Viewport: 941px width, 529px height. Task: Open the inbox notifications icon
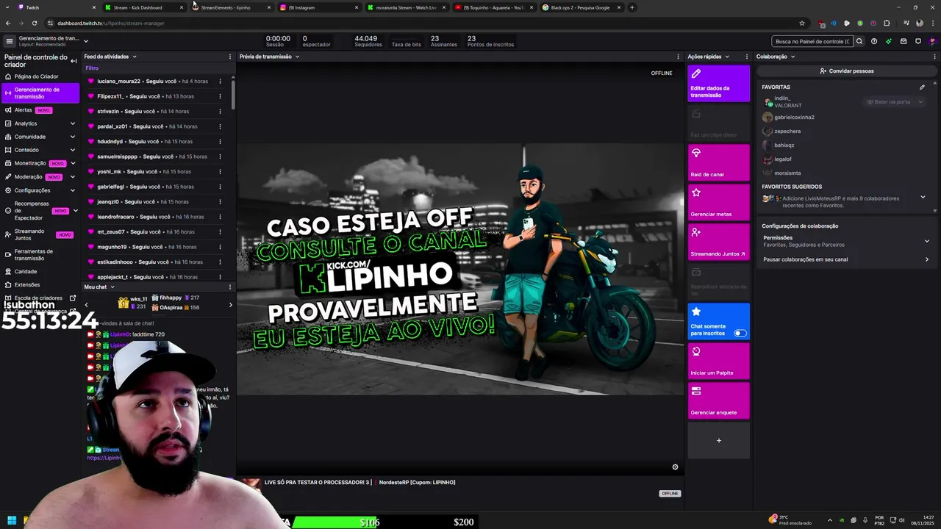pos(904,41)
